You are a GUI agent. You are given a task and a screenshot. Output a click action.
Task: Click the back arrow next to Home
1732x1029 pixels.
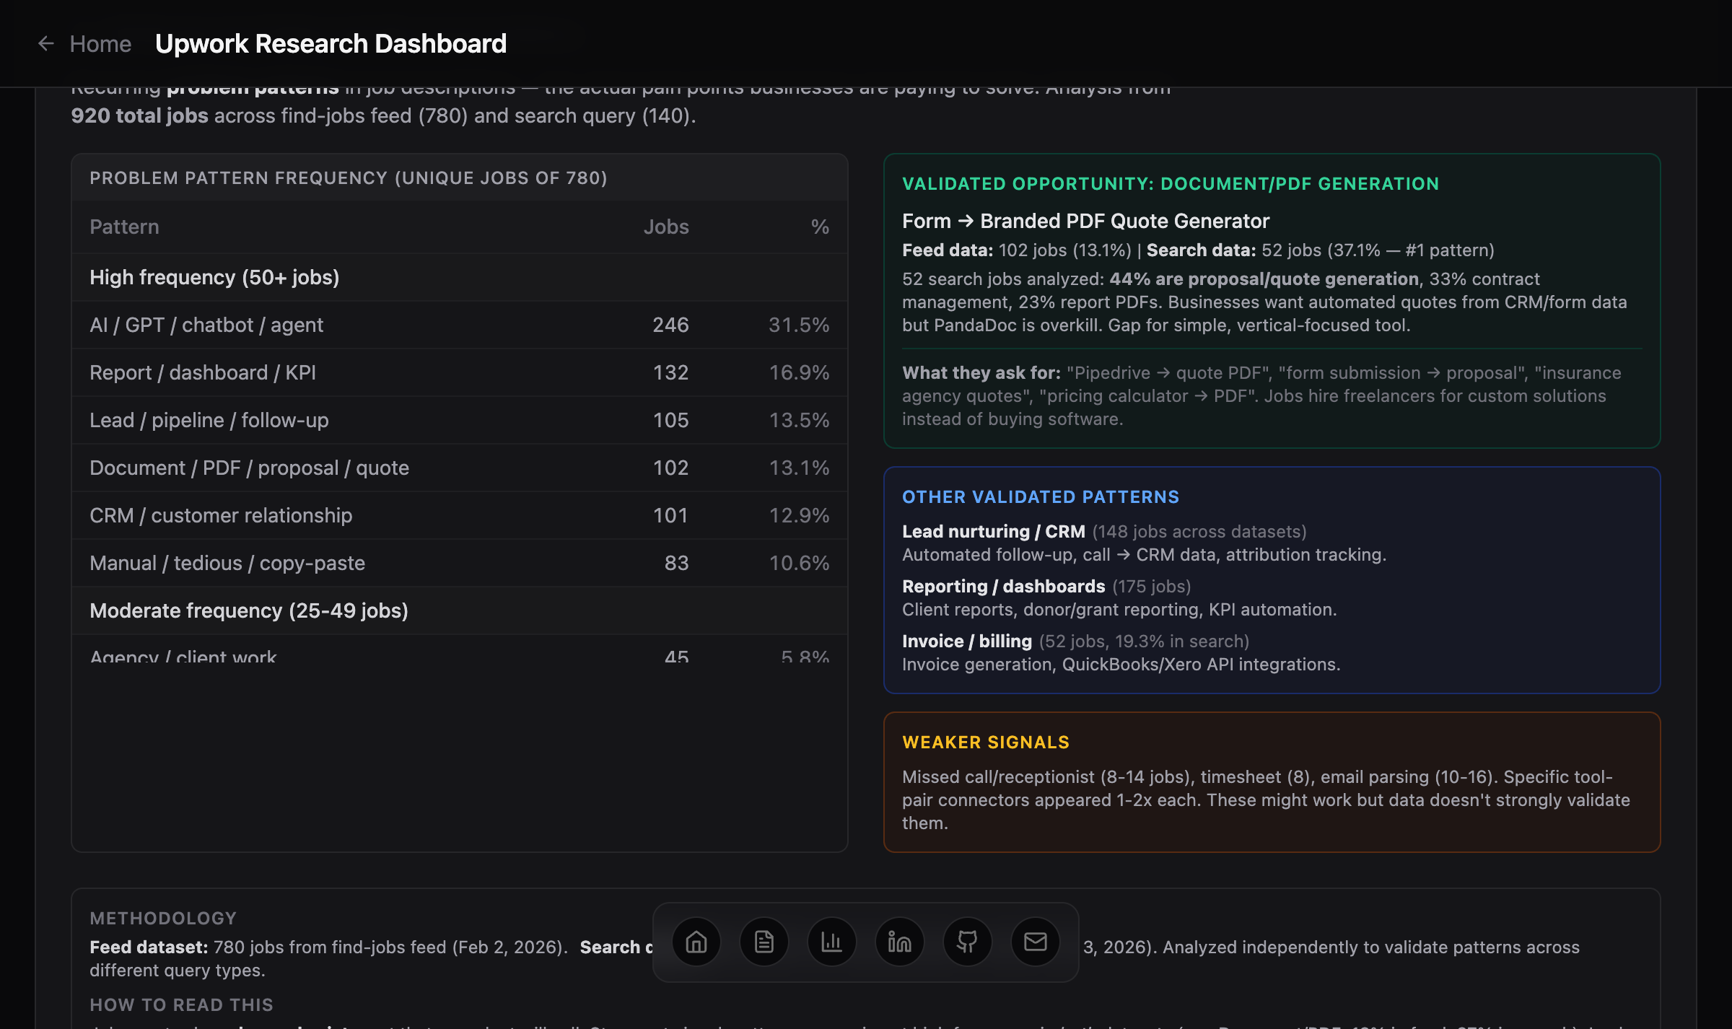(46, 44)
